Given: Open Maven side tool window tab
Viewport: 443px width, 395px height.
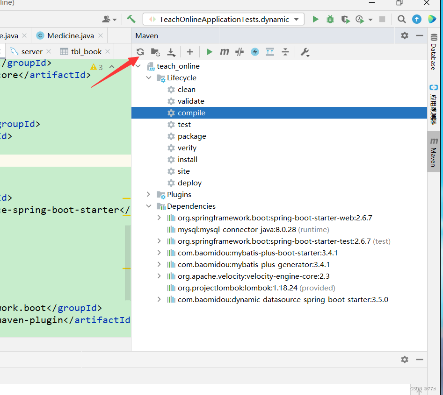Looking at the screenshot, I should [433, 152].
